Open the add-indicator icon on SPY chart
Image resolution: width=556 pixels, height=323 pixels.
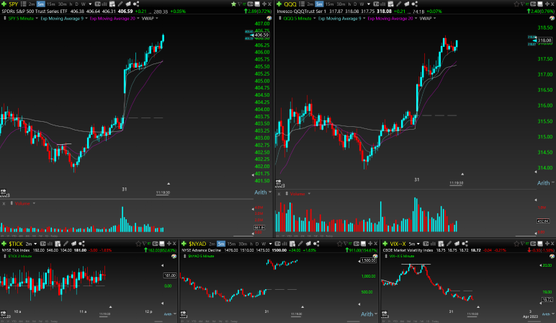pyautogui.click(x=112, y=4)
